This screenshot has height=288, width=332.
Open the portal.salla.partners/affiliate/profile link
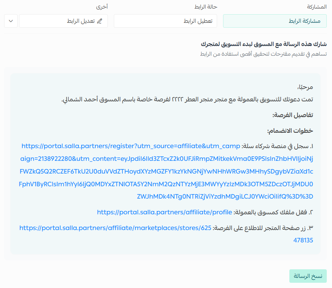(165, 212)
